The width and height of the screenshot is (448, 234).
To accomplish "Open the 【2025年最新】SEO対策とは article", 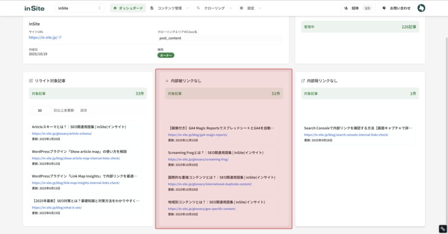I will coord(86,201).
